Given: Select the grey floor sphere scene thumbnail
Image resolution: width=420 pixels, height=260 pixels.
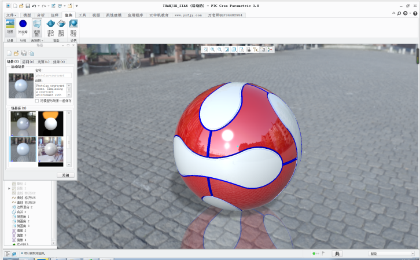Looking at the screenshot, I should 23,123.
